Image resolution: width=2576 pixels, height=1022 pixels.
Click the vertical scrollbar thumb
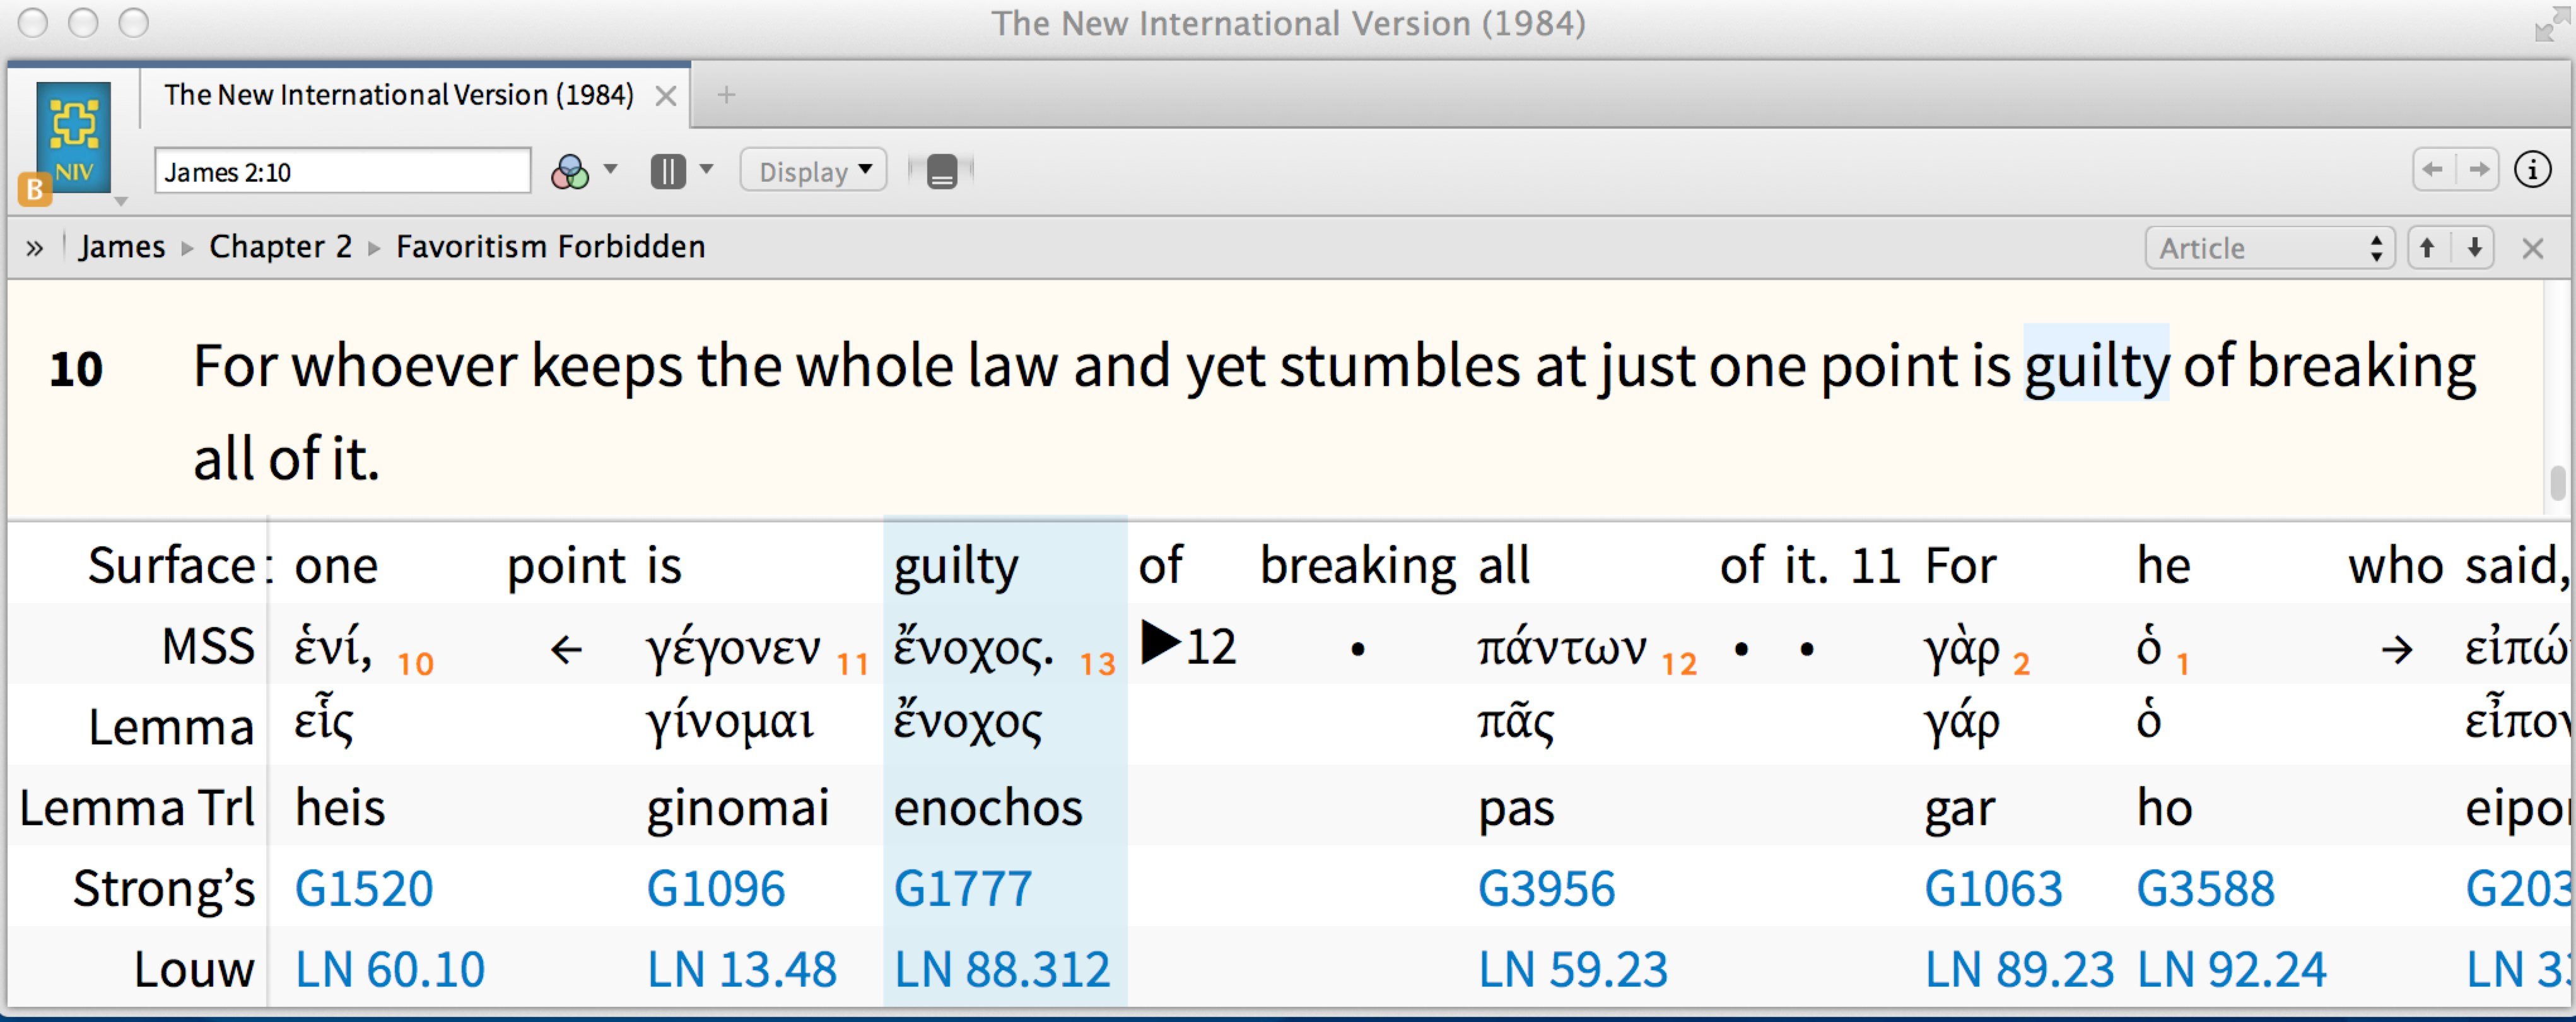pos(2558,483)
